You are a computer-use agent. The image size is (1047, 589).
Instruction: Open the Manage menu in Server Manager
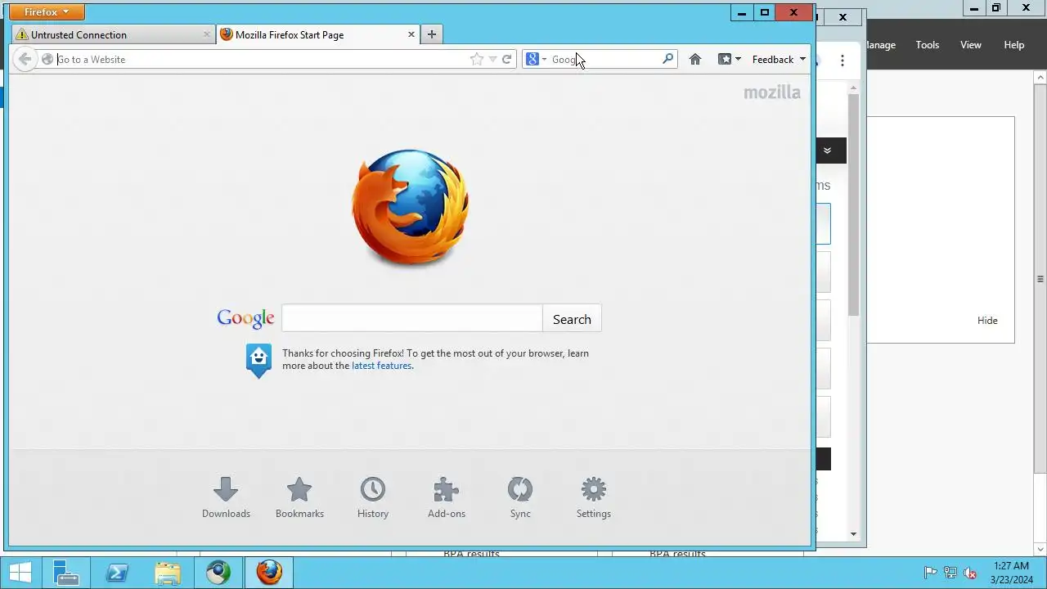point(881,45)
